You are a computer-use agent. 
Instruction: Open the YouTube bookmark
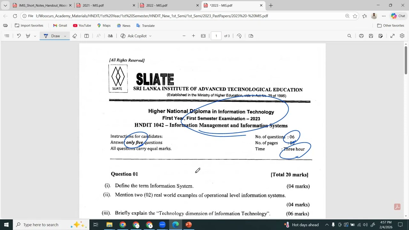(82, 26)
